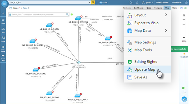Click the plus icon in left sidebar
Screen dimensions: 189x110
3,13
